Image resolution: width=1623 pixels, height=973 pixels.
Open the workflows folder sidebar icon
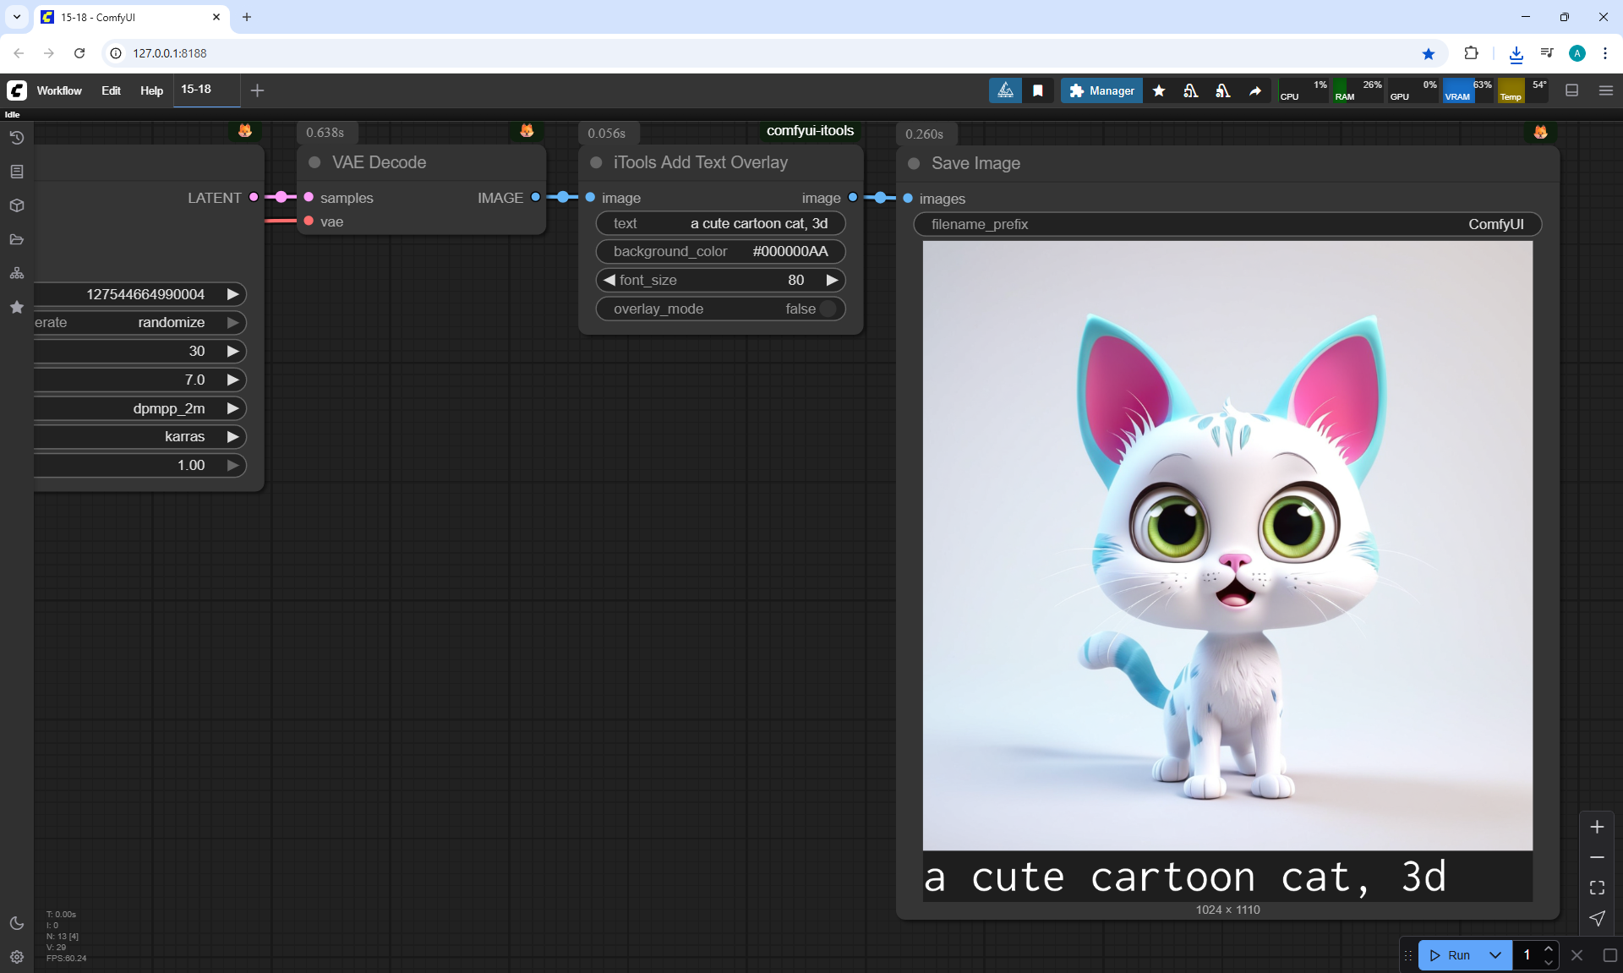coord(17,239)
